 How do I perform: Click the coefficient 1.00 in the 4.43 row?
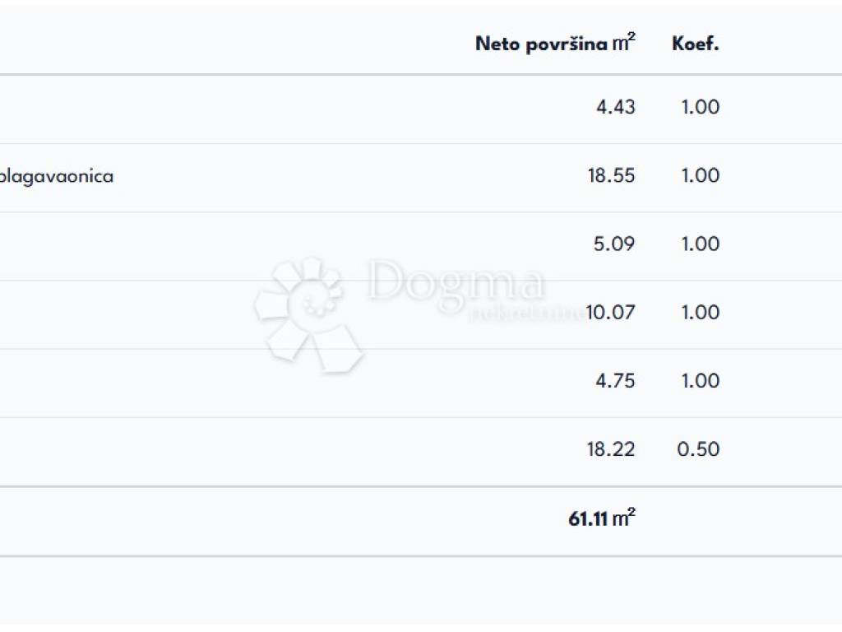click(x=700, y=107)
